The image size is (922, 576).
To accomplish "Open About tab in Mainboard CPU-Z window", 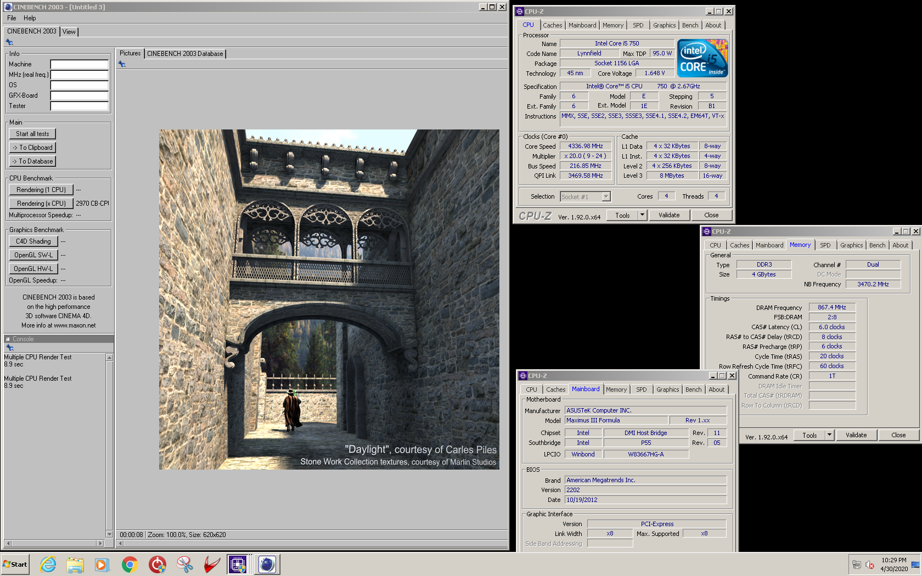I will click(x=717, y=389).
